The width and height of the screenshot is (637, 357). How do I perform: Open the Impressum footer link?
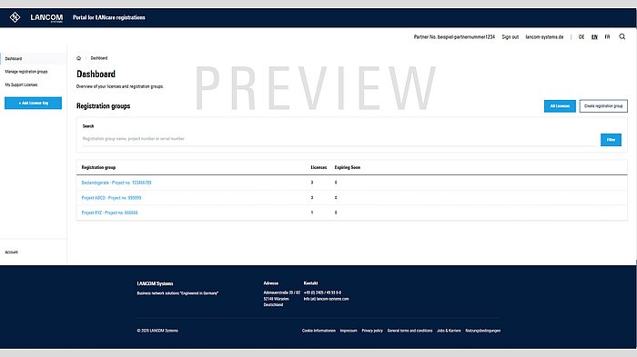(x=349, y=331)
